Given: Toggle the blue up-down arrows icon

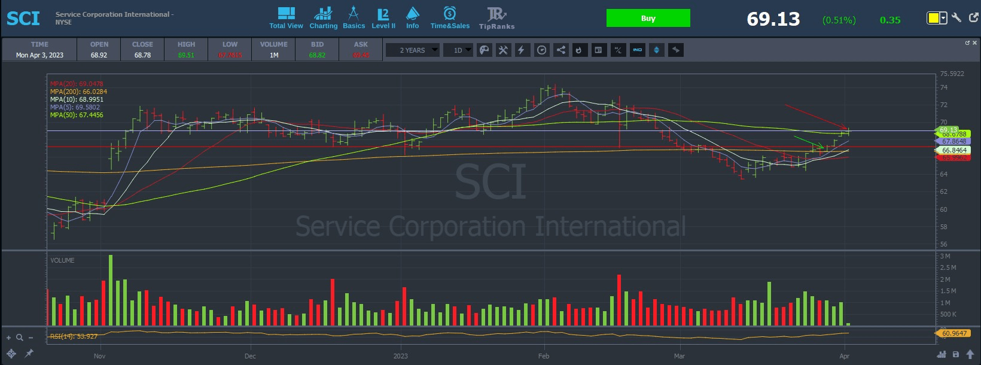Looking at the screenshot, I should pos(656,50).
